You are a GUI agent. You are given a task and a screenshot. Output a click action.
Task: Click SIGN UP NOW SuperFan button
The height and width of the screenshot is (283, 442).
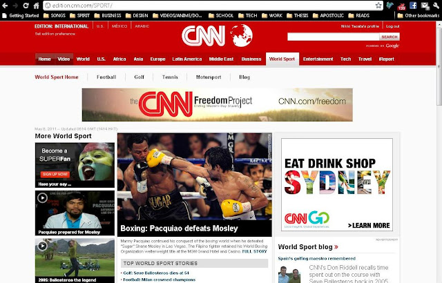[x=55, y=175]
